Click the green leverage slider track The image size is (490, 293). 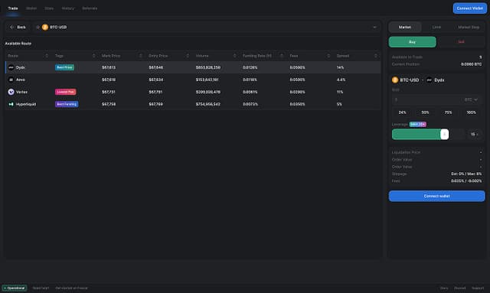click(x=416, y=135)
